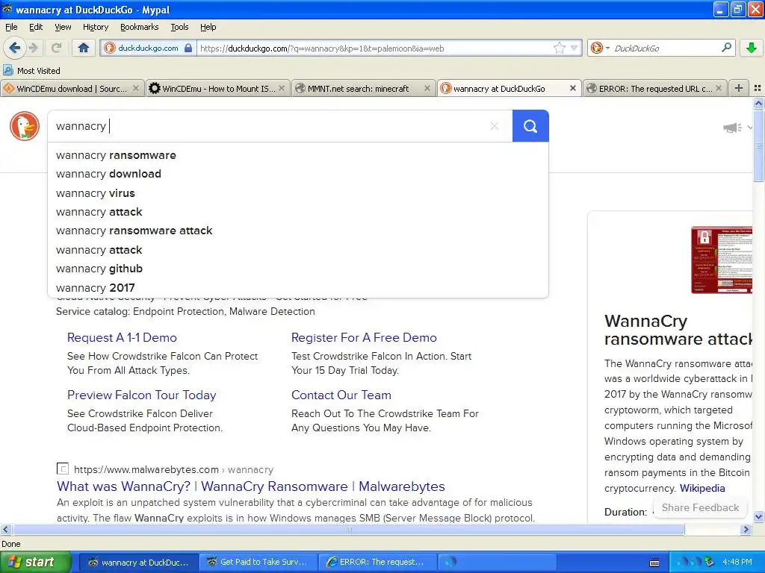Image resolution: width=765 pixels, height=573 pixels.
Task: Open the History menu
Action: click(x=95, y=27)
